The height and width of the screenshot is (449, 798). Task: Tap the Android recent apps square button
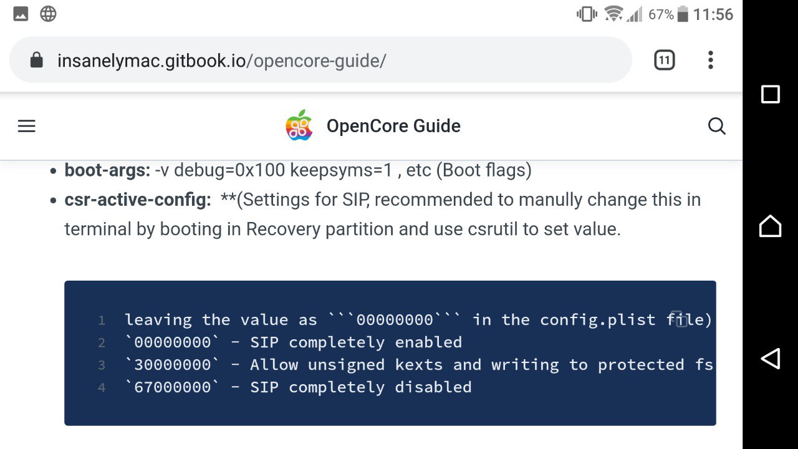[x=771, y=94]
